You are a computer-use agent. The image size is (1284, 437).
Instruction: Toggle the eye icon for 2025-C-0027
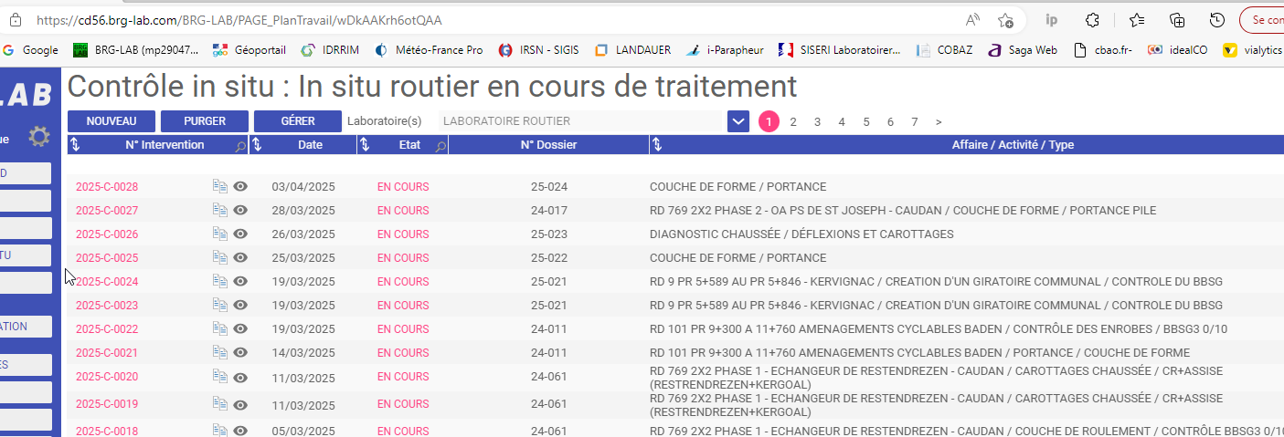[240, 210]
